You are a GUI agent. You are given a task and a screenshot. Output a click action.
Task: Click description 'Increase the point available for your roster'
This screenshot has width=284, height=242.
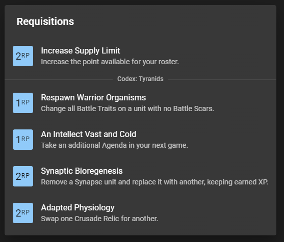pyautogui.click(x=110, y=62)
